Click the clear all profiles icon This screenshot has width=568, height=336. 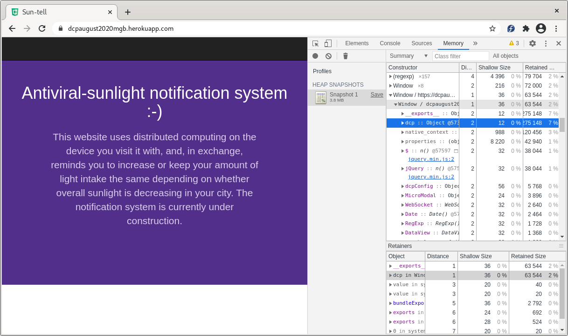point(328,56)
